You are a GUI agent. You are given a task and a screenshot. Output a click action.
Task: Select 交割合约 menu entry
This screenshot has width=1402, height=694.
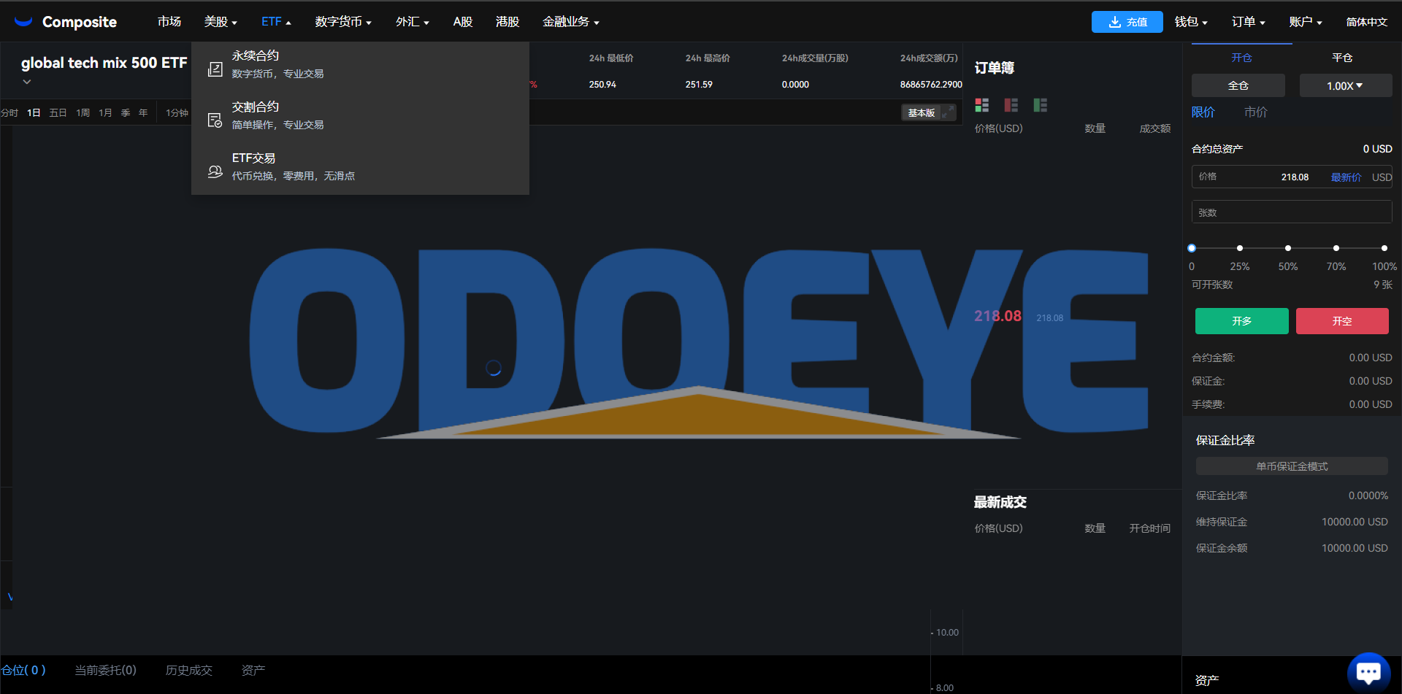(x=360, y=115)
